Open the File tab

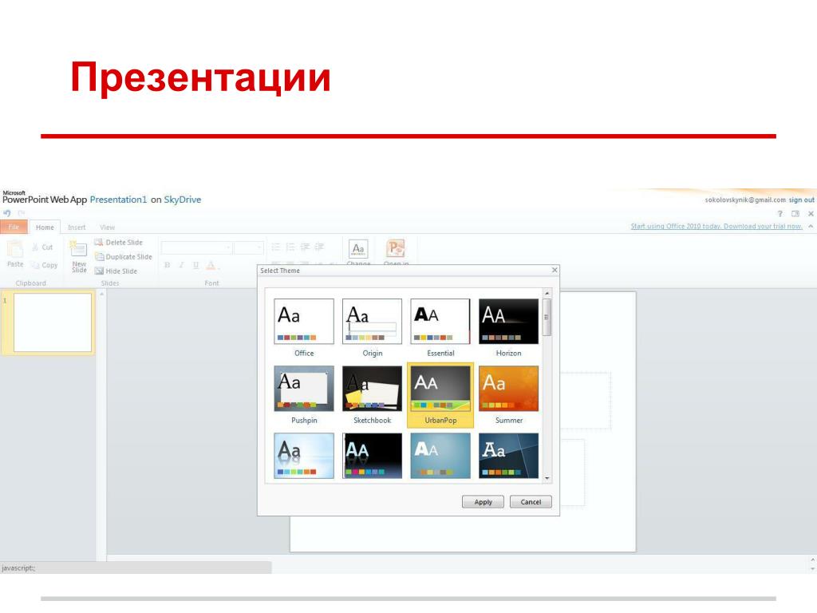14,227
